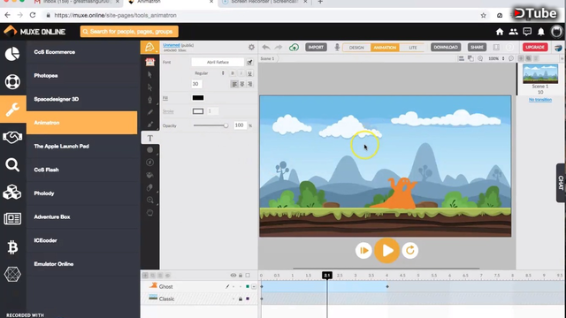Toggle underline text formatting
566x318 pixels.
coord(249,73)
